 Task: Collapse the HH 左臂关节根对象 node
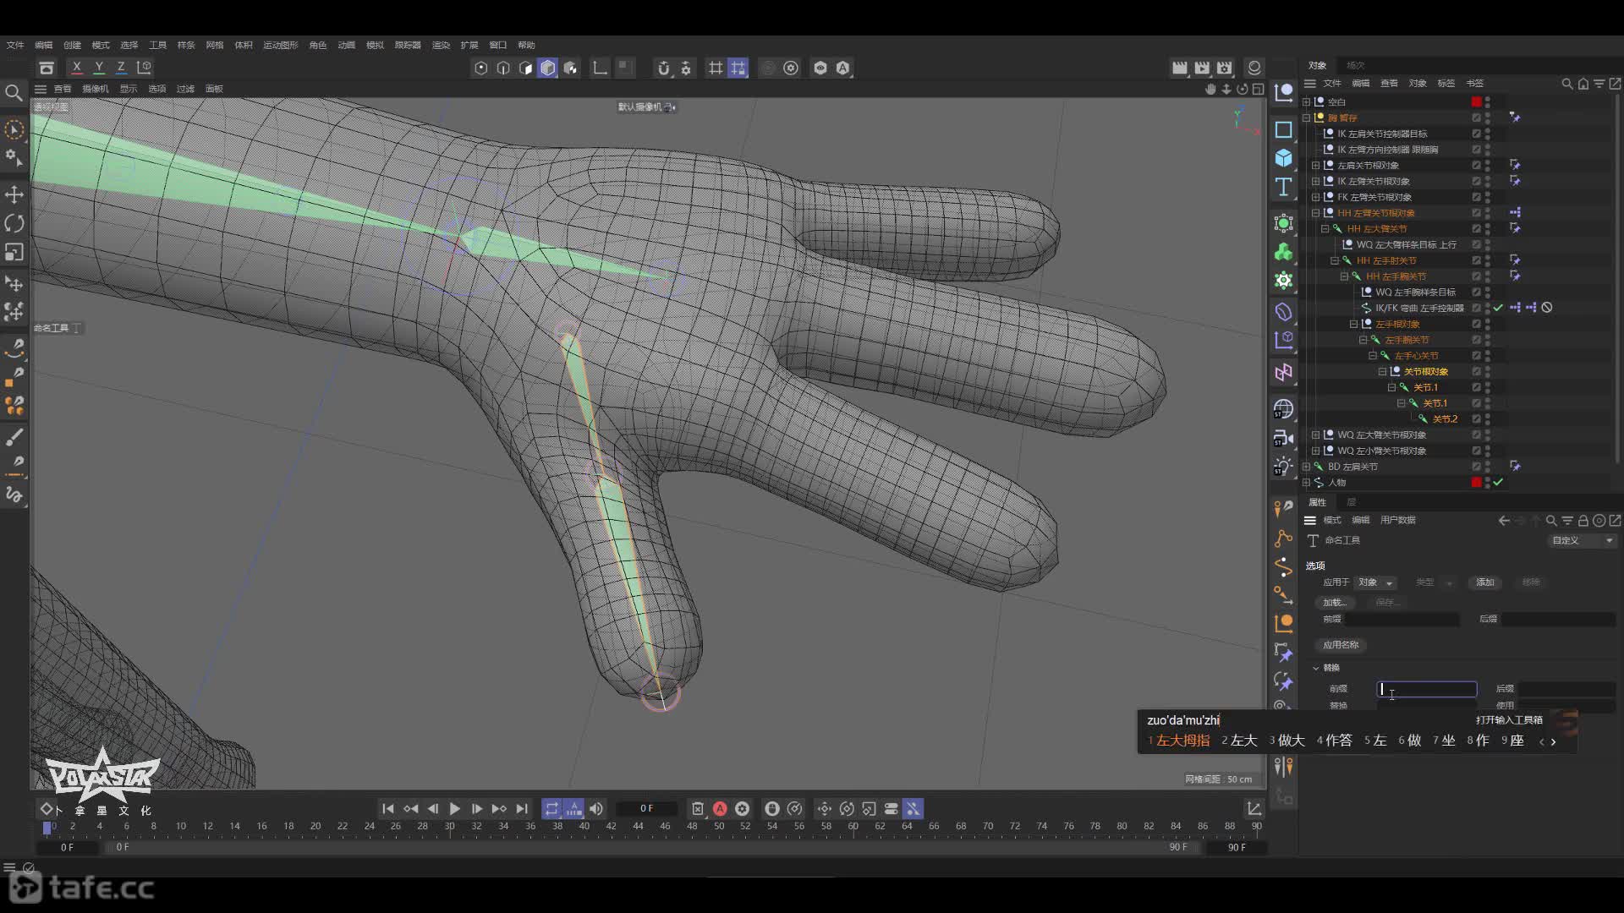(x=1315, y=213)
